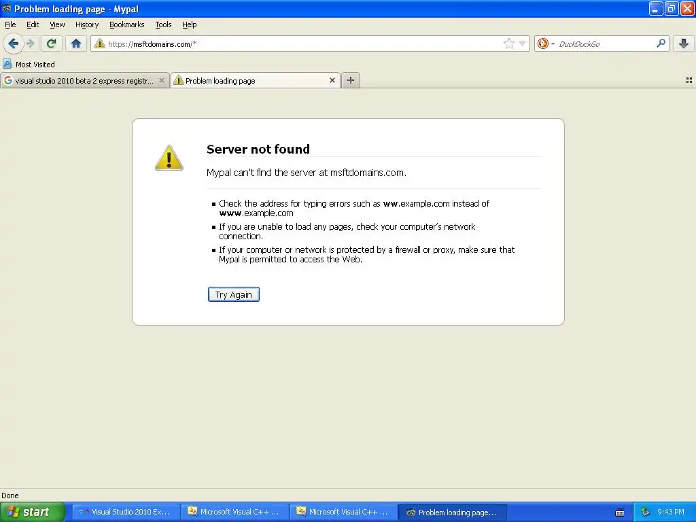This screenshot has height=522, width=696.
Task: Open the second Microsoft Visual C++ taskbar item
Action: (x=343, y=512)
